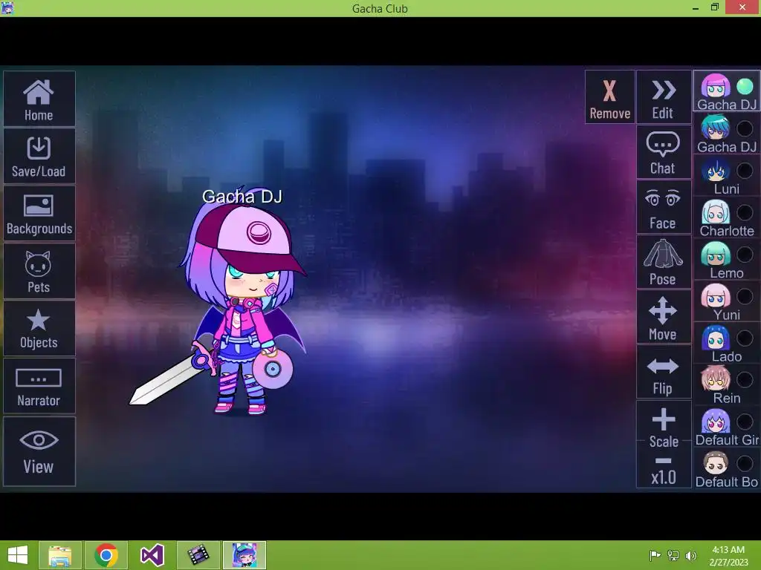The image size is (761, 570).
Task: Enable the circle toggle next to Luni
Action: click(x=745, y=171)
